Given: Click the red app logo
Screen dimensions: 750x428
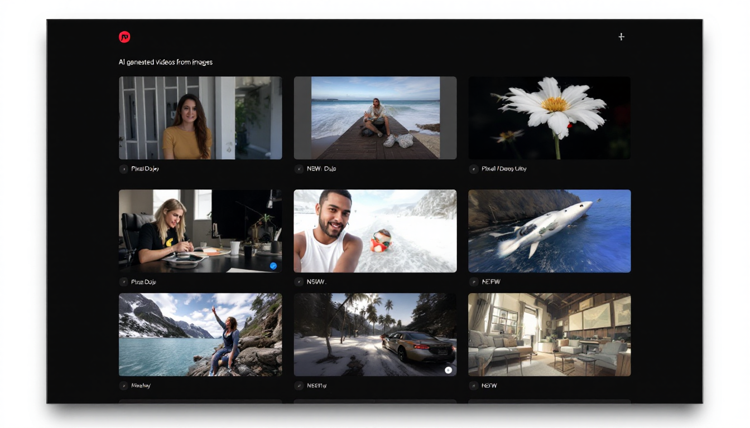Looking at the screenshot, I should pyautogui.click(x=124, y=37).
